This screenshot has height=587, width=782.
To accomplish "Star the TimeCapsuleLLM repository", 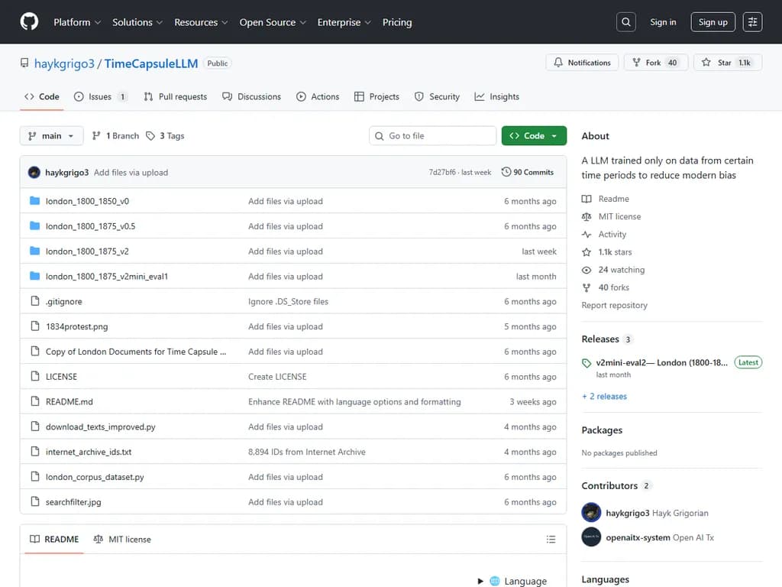I will tap(716, 63).
